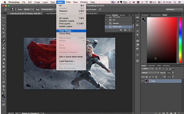Select the Horizontal Type tool
184x114 pixels.
click(x=4, y=75)
